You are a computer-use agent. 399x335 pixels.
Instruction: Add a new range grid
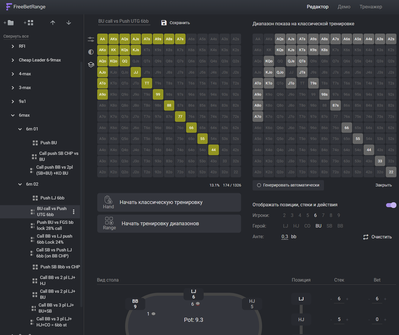[28, 23]
